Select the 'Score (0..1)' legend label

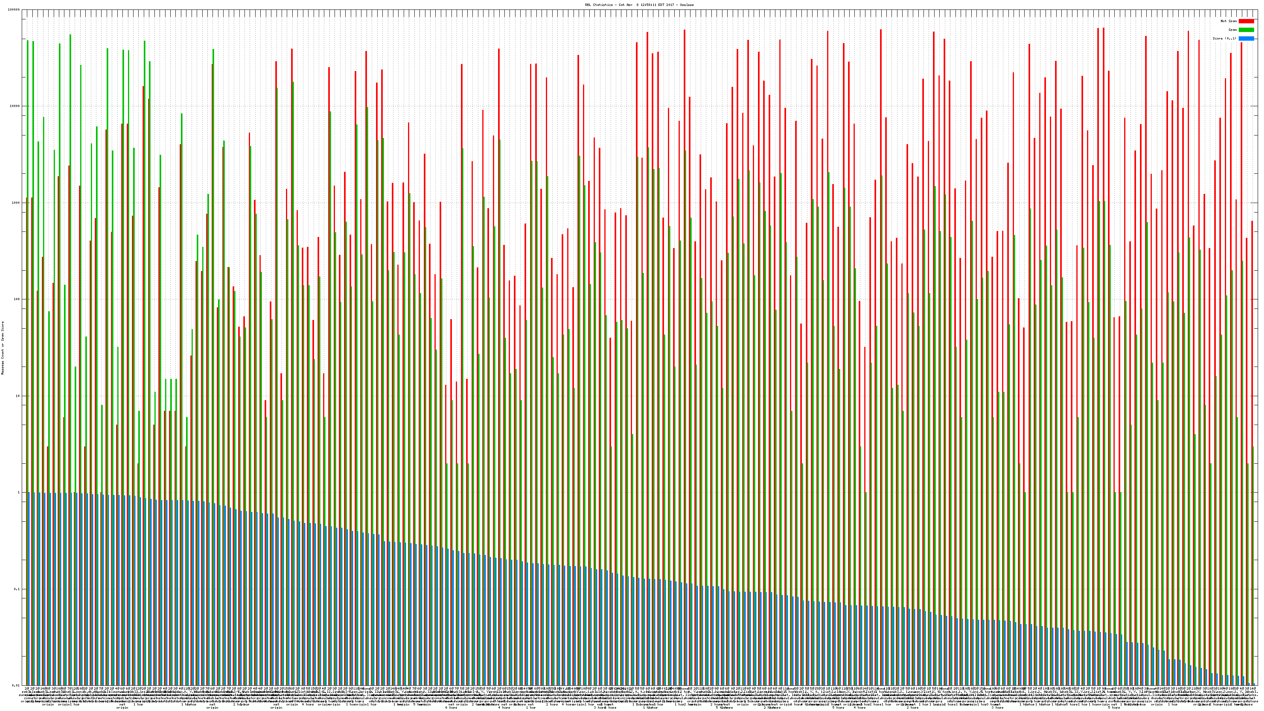tap(1224, 38)
